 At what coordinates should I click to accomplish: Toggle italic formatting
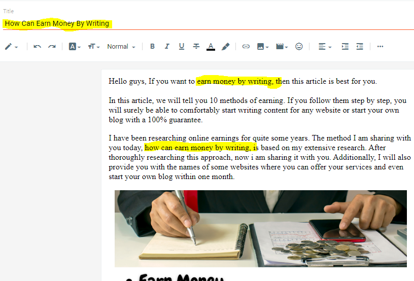click(x=167, y=47)
